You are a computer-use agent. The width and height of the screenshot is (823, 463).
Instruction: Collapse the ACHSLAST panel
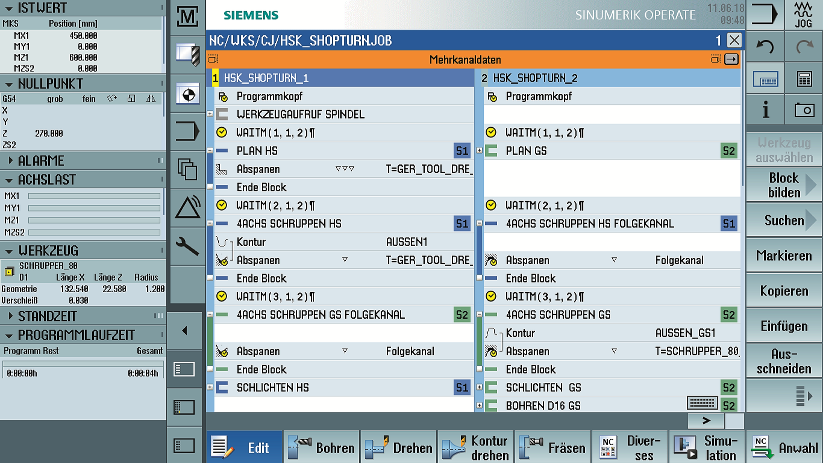coord(9,180)
